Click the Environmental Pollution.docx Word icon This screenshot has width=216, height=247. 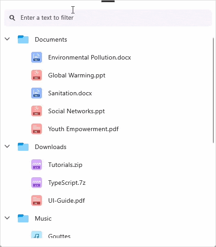pyautogui.click(x=37, y=57)
